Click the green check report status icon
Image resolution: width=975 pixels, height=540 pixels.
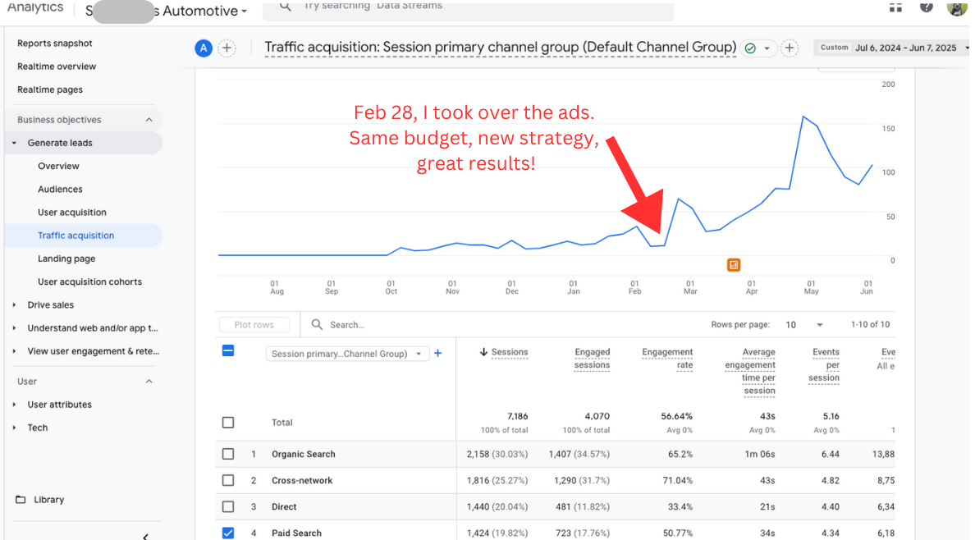750,48
